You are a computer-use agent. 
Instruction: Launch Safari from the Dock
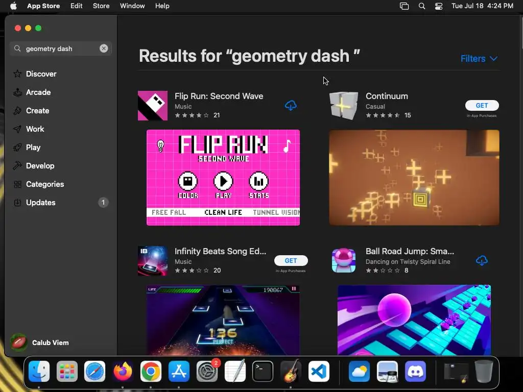94,372
